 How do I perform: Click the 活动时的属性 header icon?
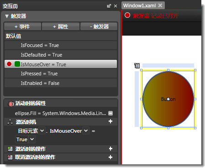11,104
